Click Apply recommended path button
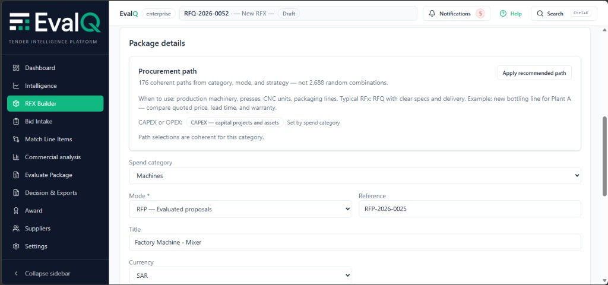Screen dimensions: 608x285 [534, 73]
